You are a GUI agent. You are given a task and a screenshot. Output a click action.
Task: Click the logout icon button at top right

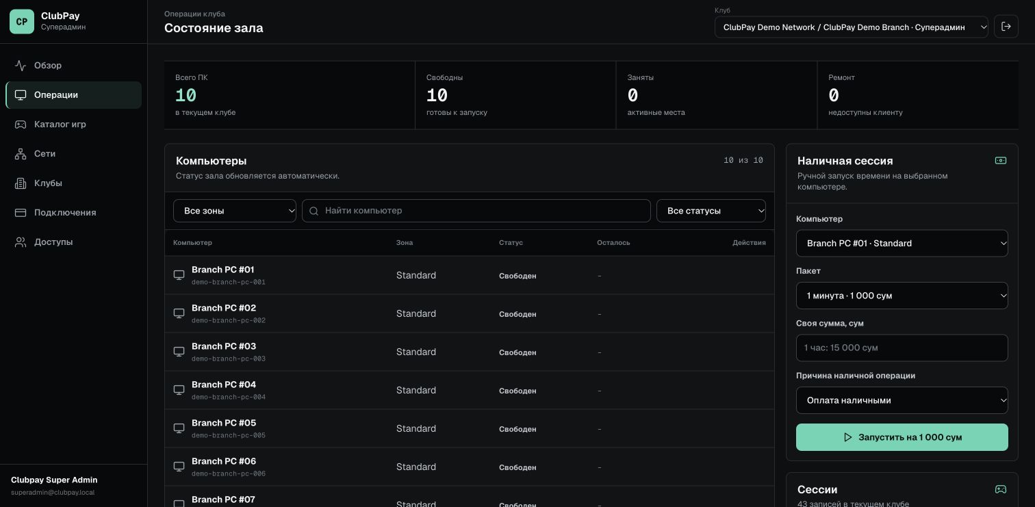1006,27
